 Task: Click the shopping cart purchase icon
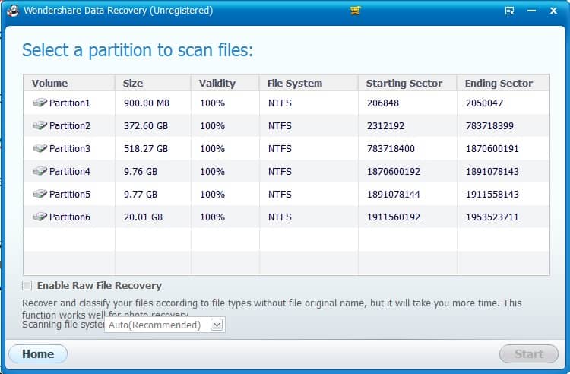(x=355, y=11)
